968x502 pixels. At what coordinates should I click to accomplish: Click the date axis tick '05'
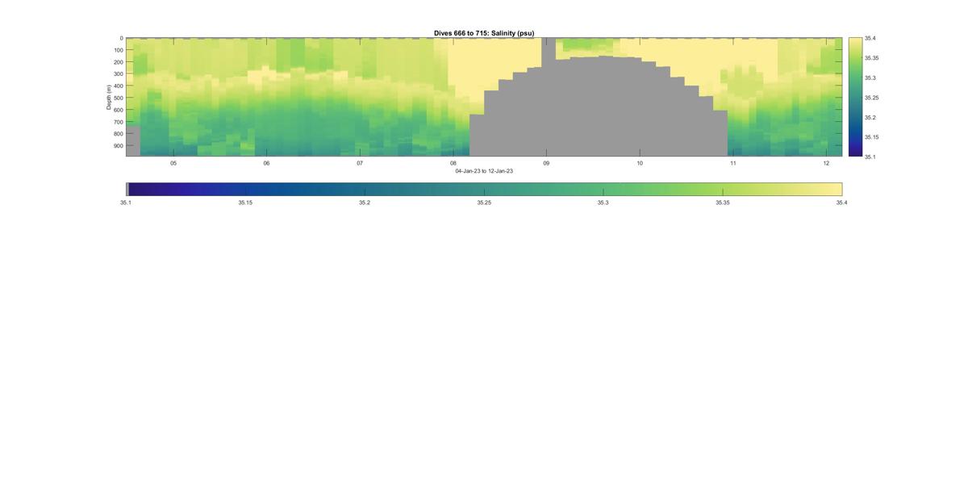(173, 163)
